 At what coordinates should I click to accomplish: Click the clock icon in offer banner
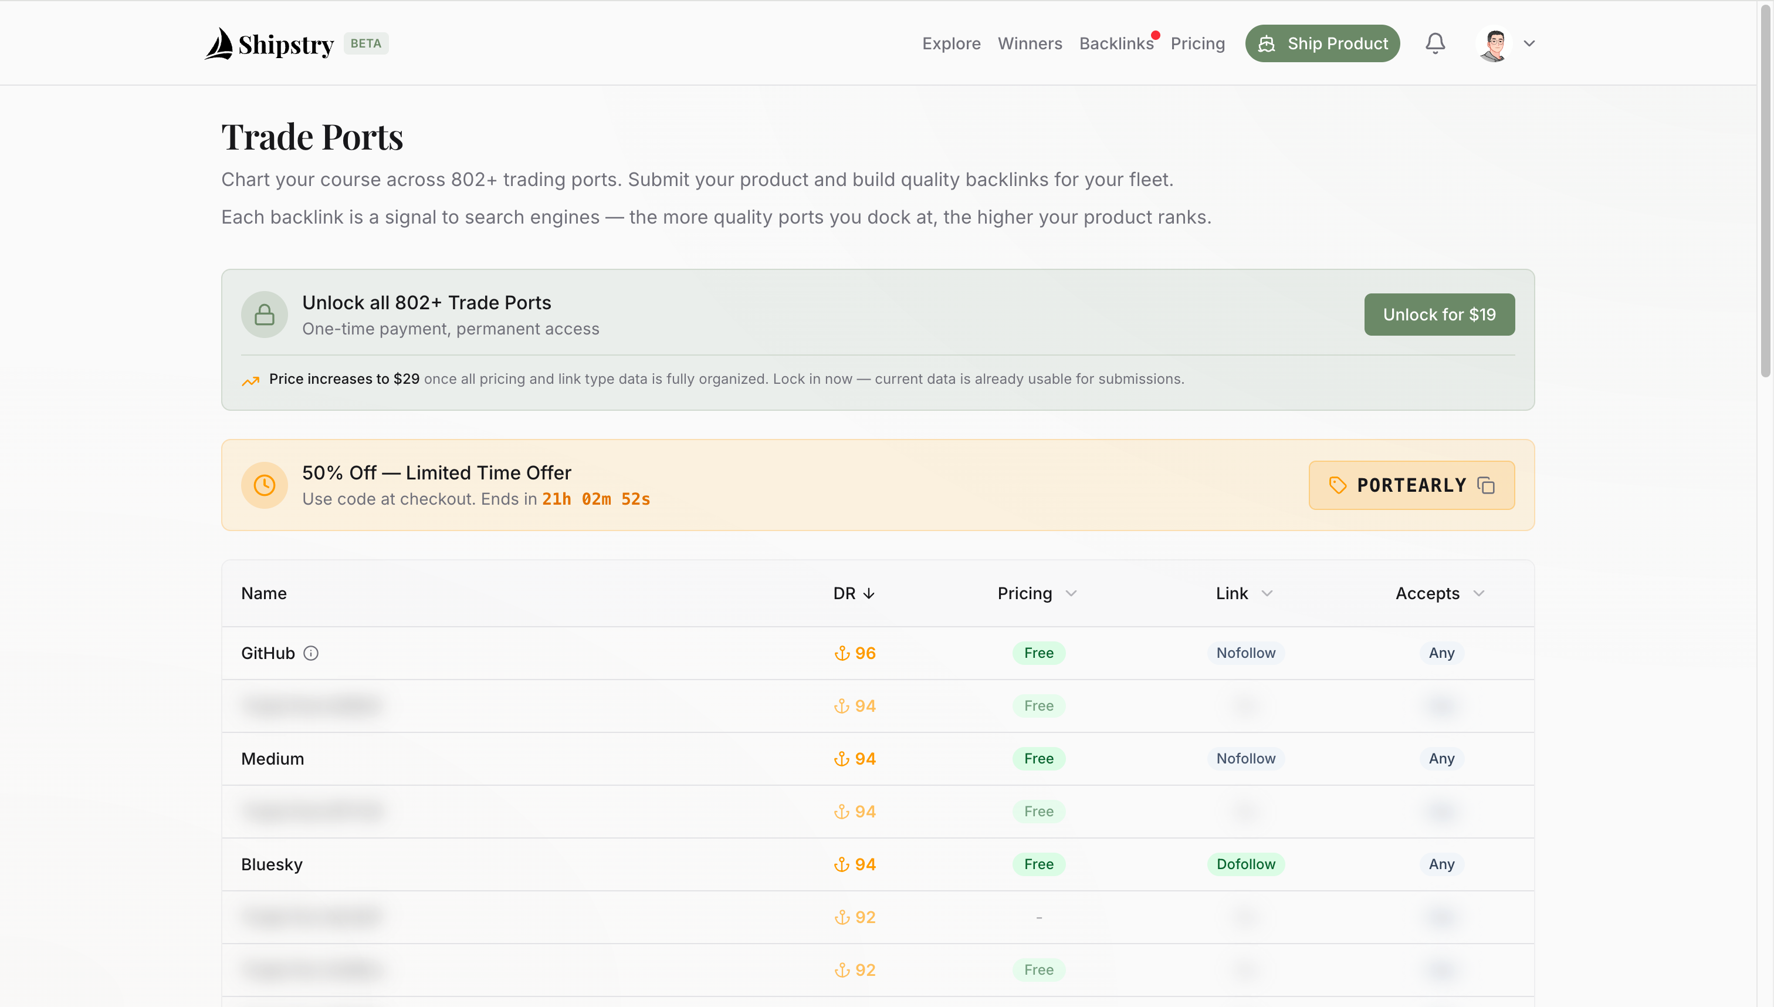click(x=264, y=485)
